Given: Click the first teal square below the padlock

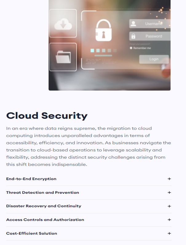Looking at the screenshot, I should point(92,50).
